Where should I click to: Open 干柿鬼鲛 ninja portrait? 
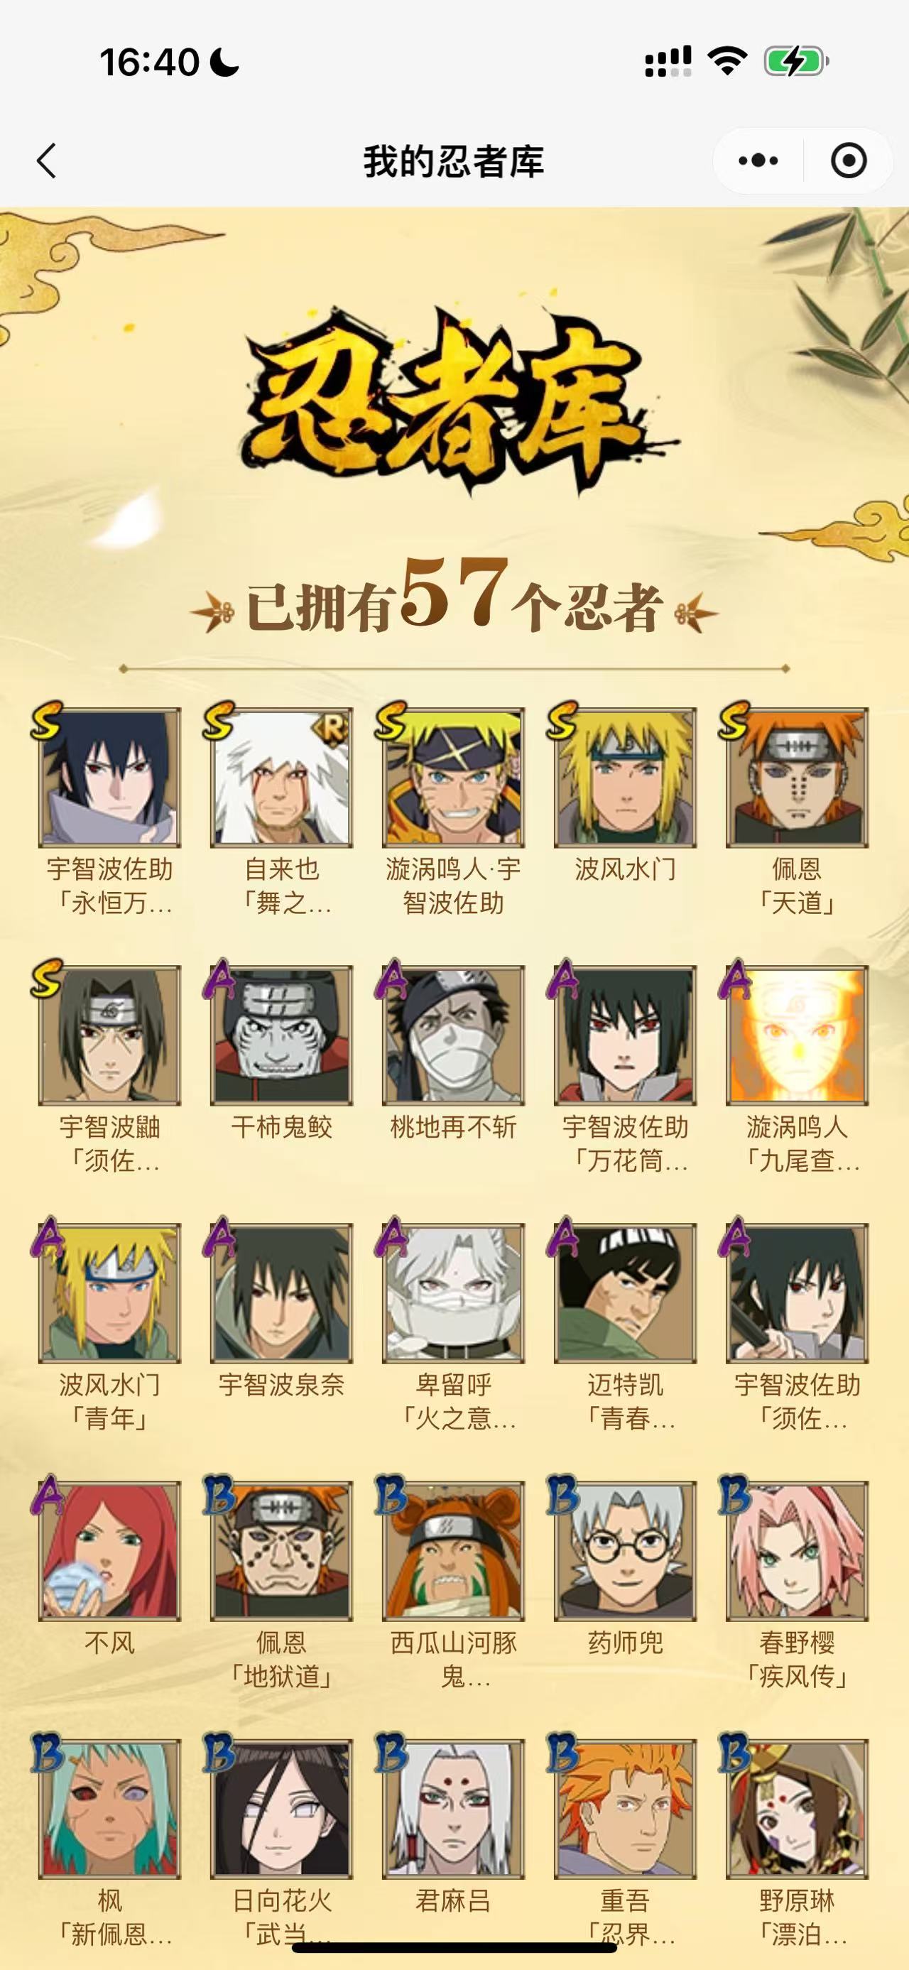[x=281, y=1035]
